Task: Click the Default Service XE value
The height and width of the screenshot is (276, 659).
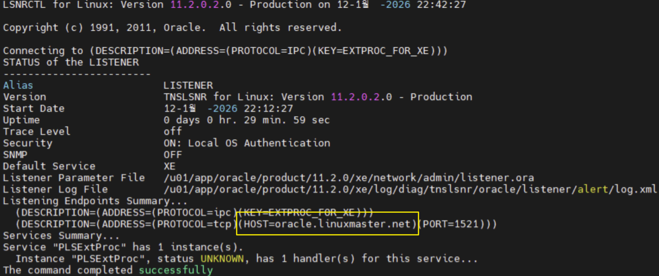Action: point(169,166)
